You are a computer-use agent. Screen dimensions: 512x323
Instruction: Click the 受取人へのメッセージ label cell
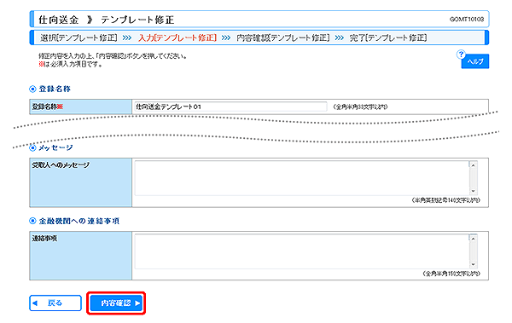point(81,182)
